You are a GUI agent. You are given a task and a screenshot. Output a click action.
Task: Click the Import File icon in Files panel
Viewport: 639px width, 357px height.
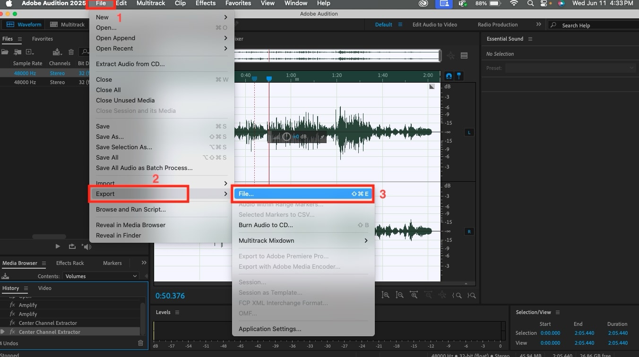click(x=17, y=52)
